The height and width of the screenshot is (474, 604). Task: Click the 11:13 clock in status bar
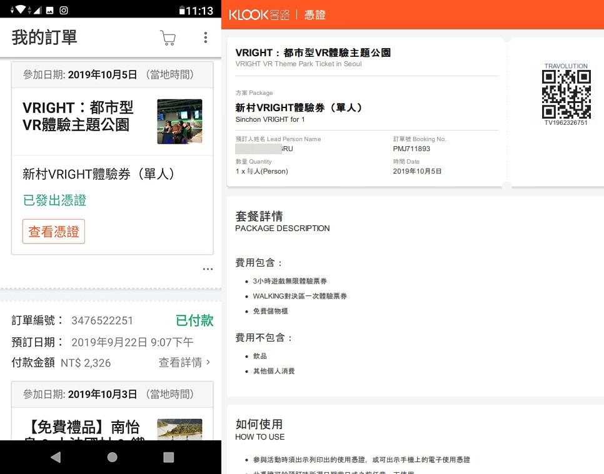coord(199,11)
